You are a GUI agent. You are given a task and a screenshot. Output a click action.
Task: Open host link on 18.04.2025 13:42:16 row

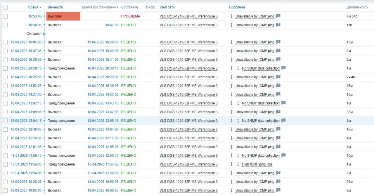pos(188,103)
